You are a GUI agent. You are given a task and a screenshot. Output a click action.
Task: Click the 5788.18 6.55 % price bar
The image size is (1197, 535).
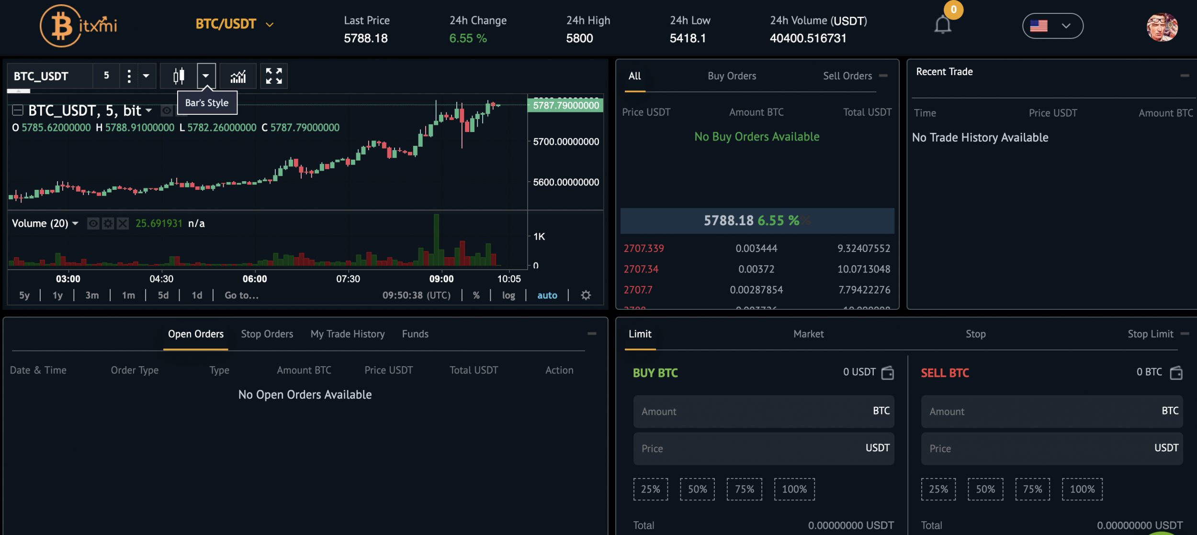(757, 220)
